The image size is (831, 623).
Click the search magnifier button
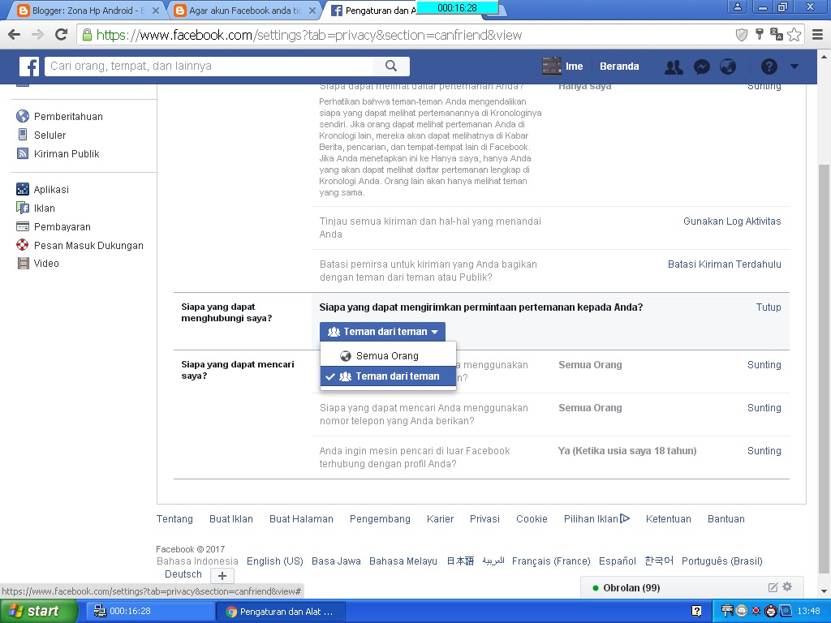391,66
